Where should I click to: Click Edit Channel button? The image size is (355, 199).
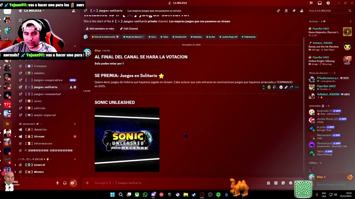pyautogui.click(x=129, y=28)
